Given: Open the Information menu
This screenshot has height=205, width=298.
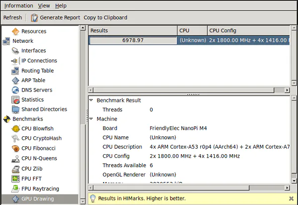Looking at the screenshot, I should point(19,5).
